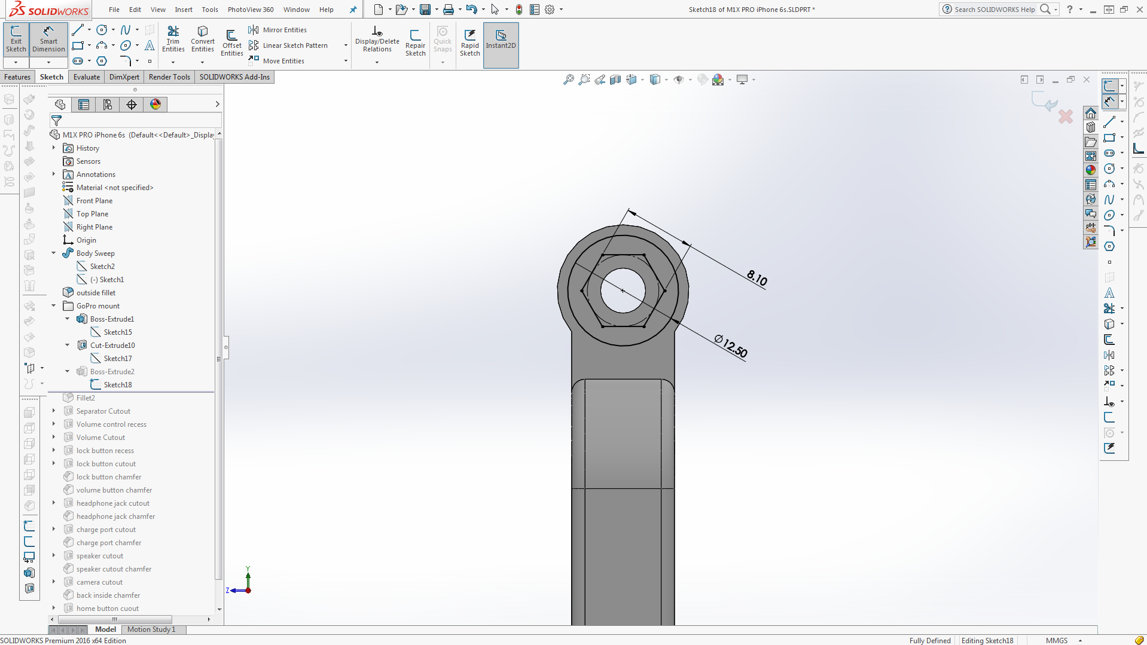Click the Mirror Entities command
1147x645 pixels.
click(277, 30)
